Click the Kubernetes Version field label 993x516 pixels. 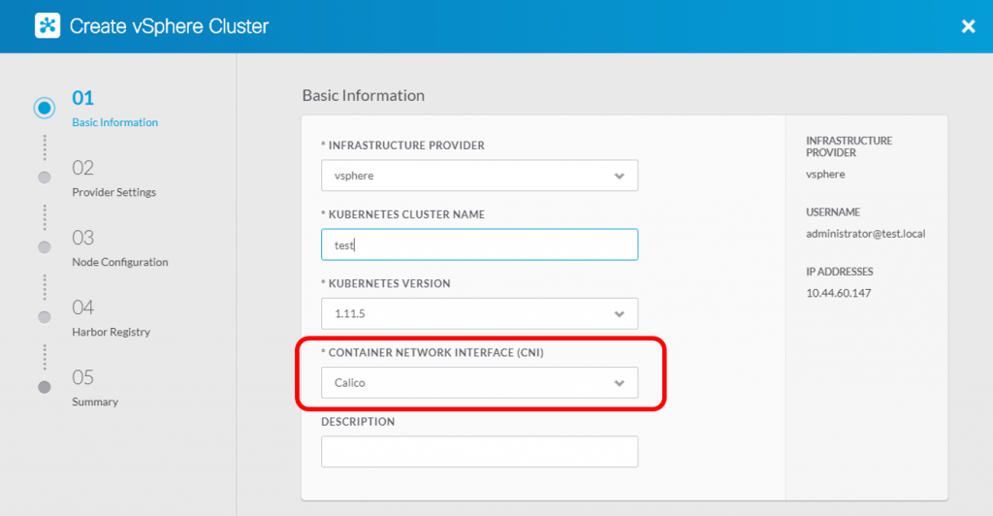(x=386, y=283)
